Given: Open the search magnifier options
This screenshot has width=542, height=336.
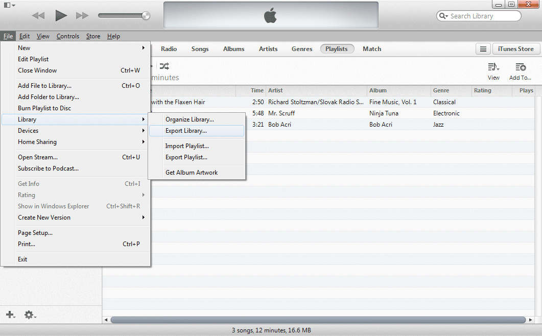Looking at the screenshot, I should (x=443, y=16).
